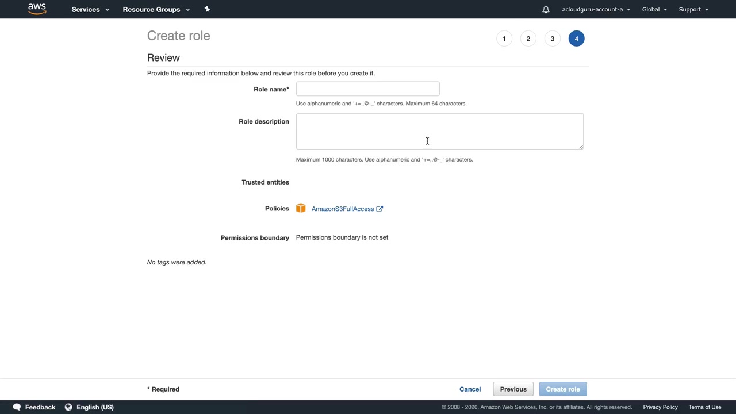Select step 3 in wizard
This screenshot has width=736, height=414.
click(552, 39)
